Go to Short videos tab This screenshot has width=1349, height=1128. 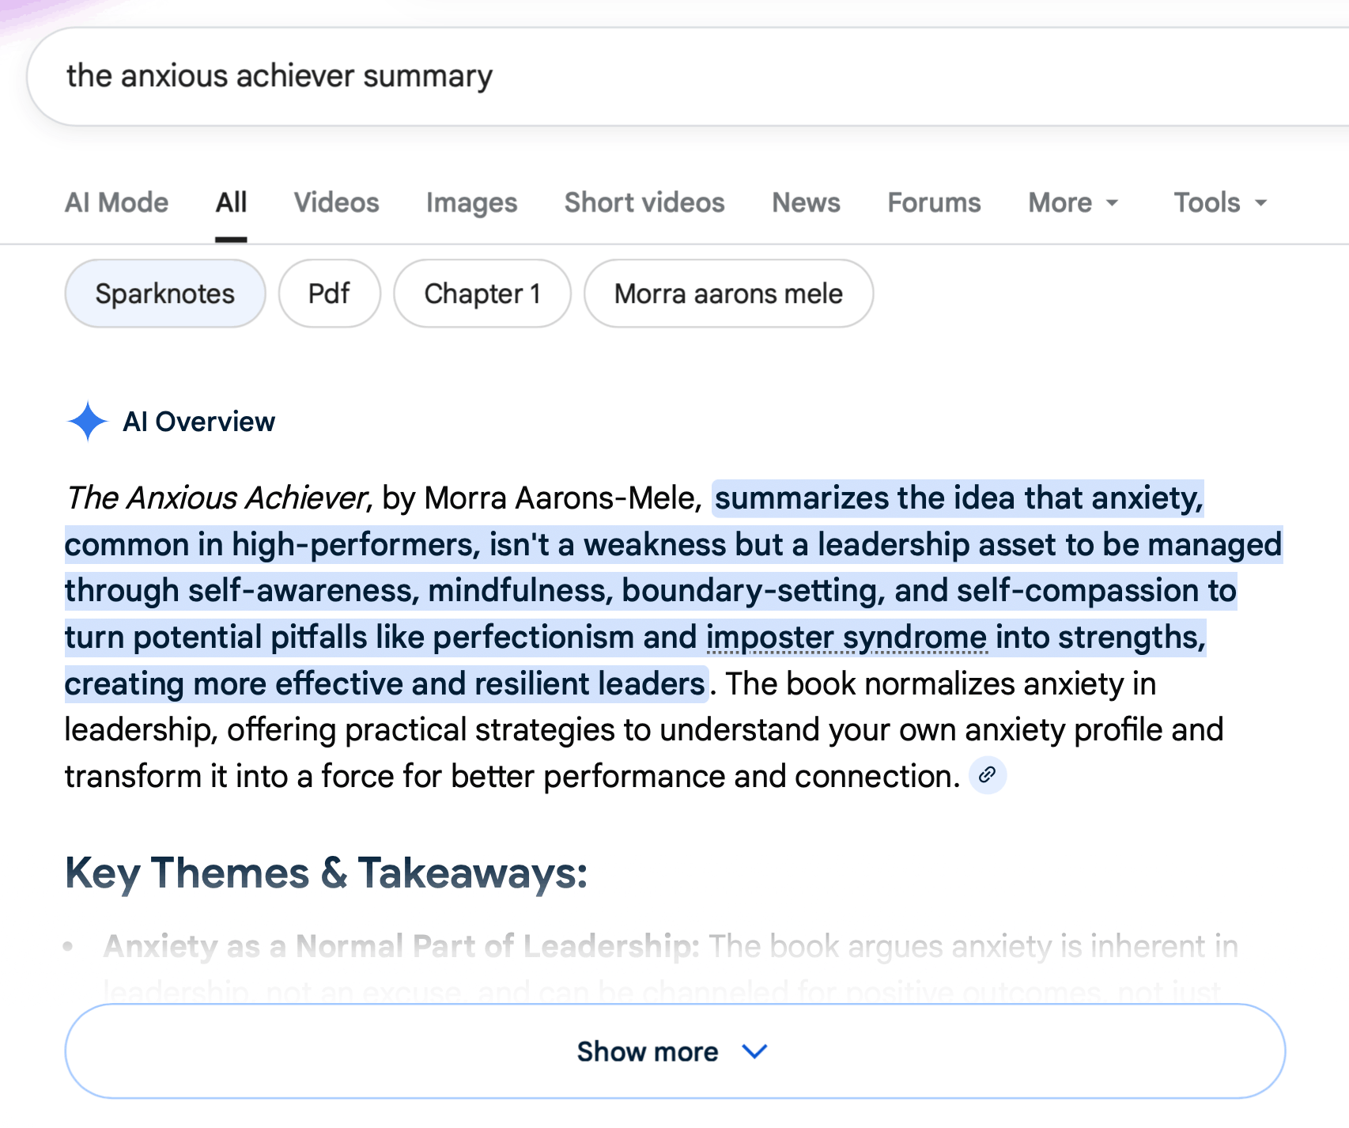click(644, 203)
